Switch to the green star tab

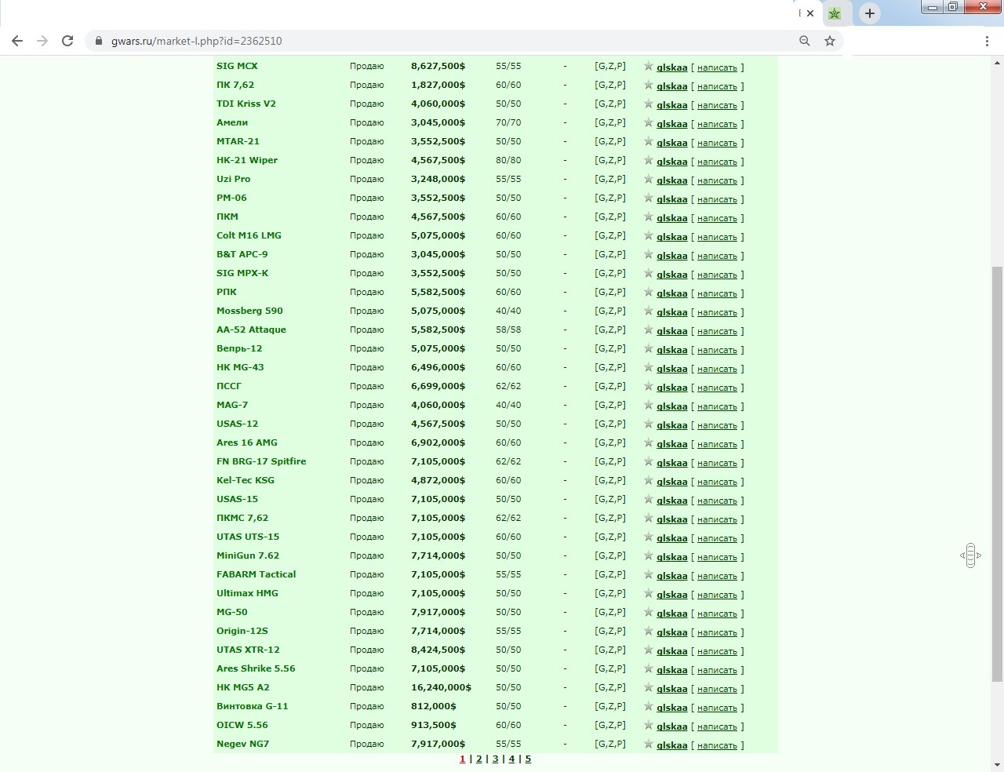tap(835, 13)
